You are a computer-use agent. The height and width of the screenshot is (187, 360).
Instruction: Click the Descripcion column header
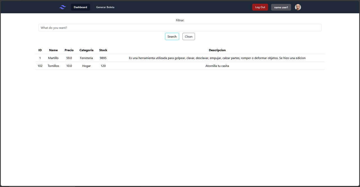217,50
